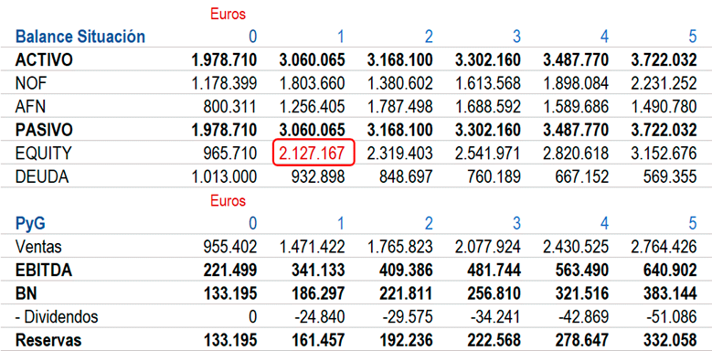712x351 pixels.
Task: Select Ventas value 955.402
Action: pos(225,247)
